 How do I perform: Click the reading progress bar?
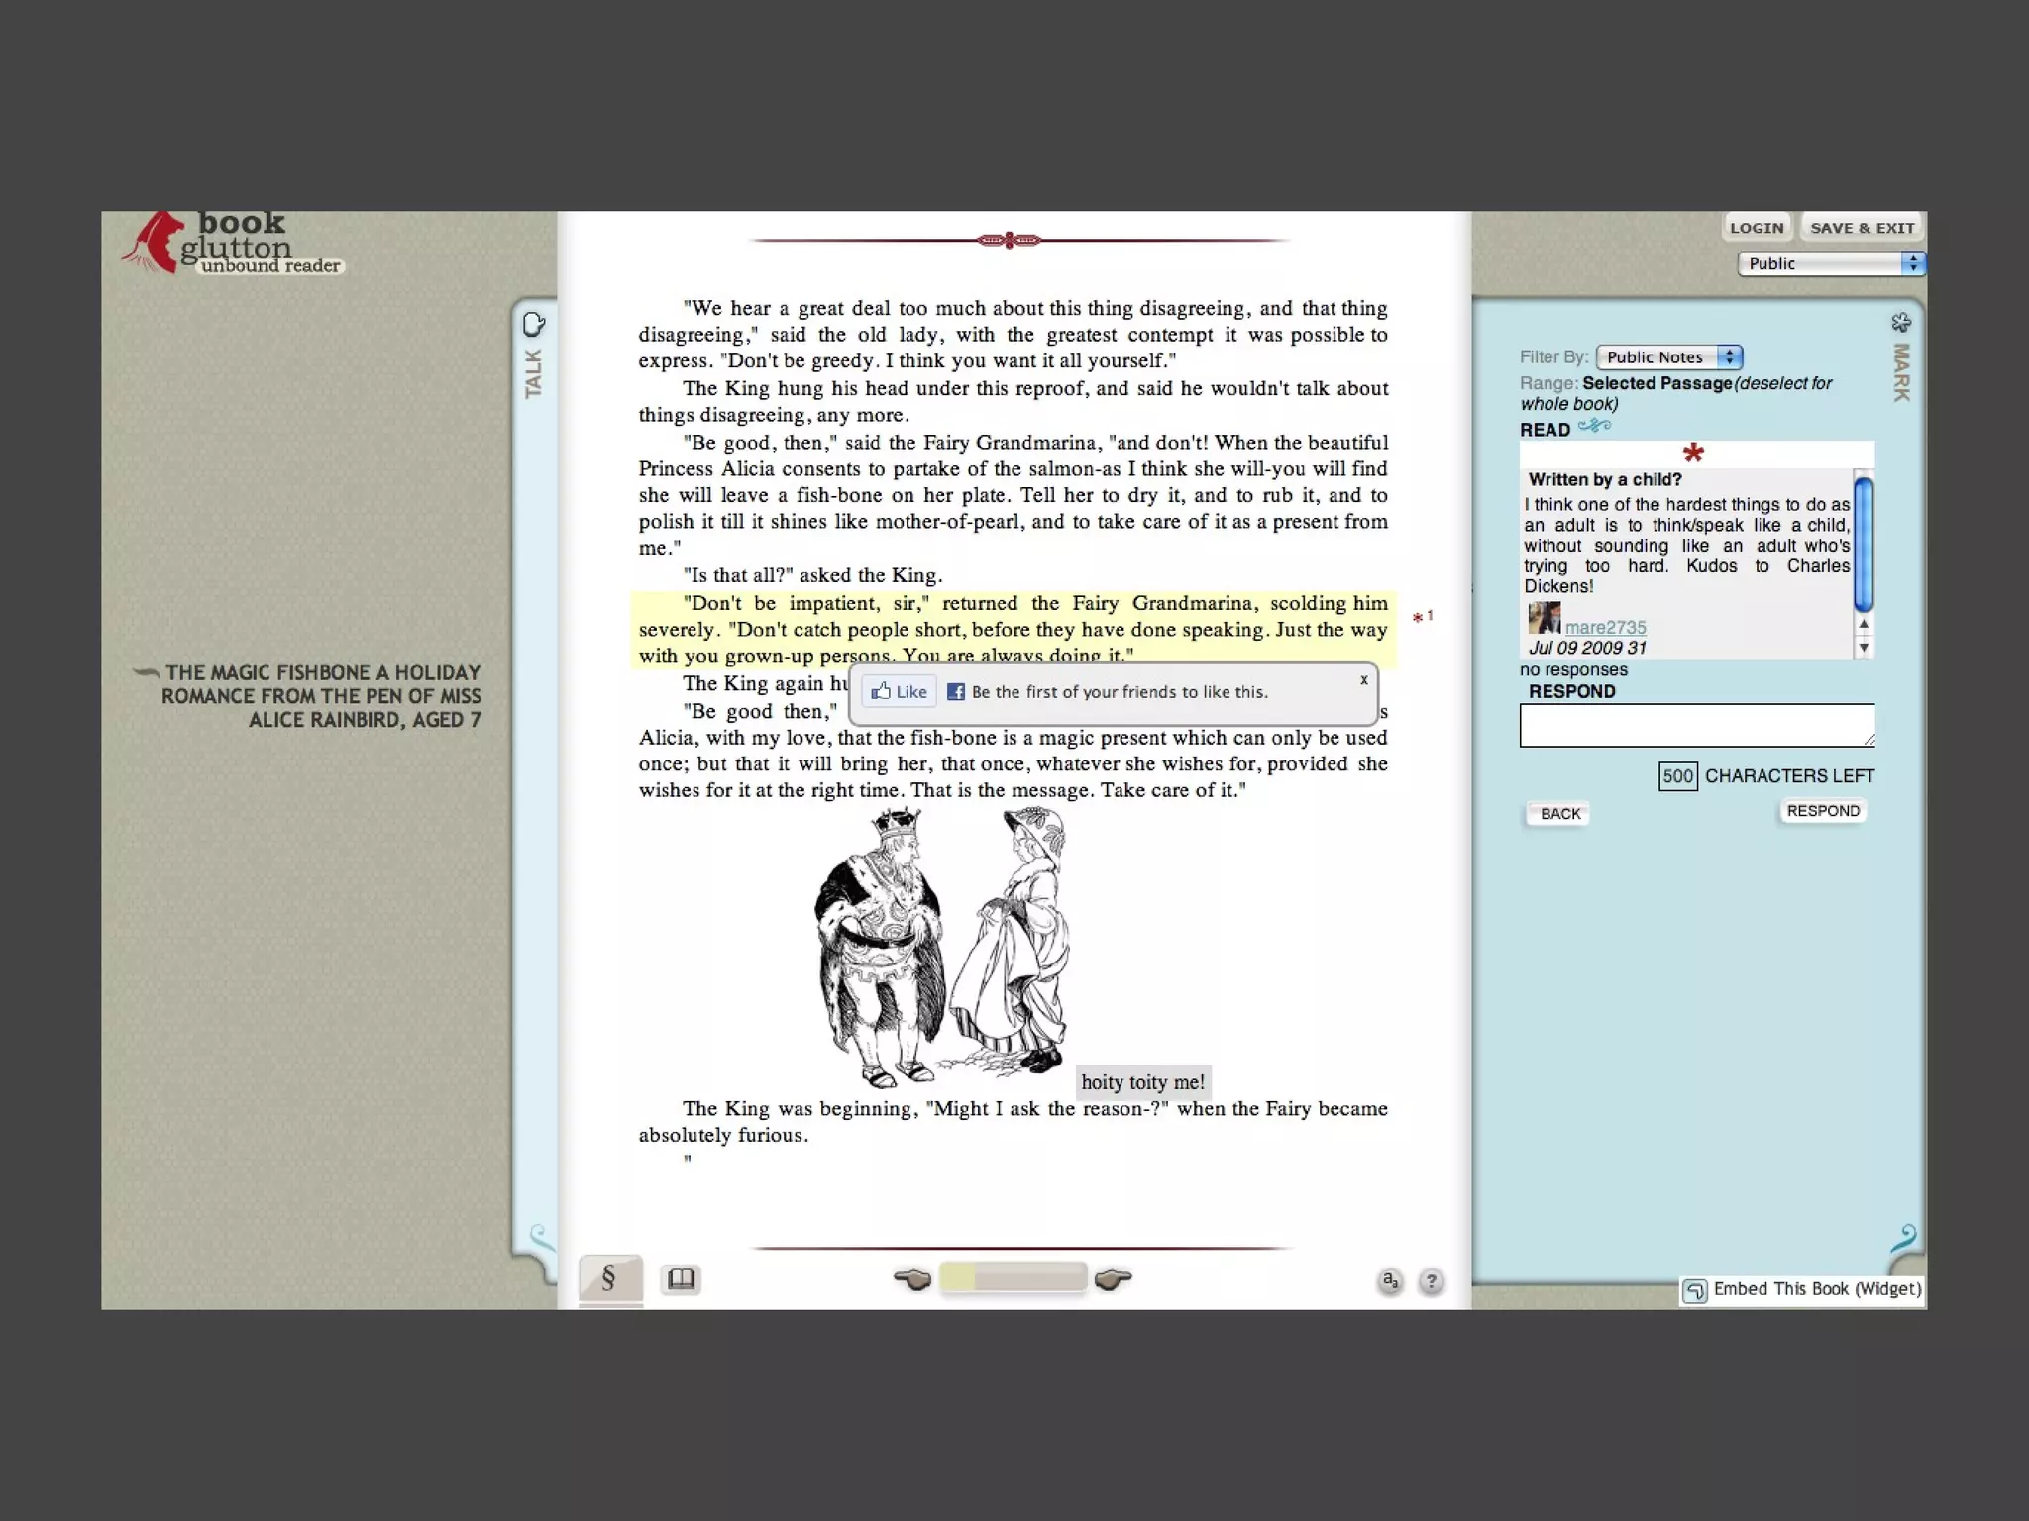pyautogui.click(x=1012, y=1278)
